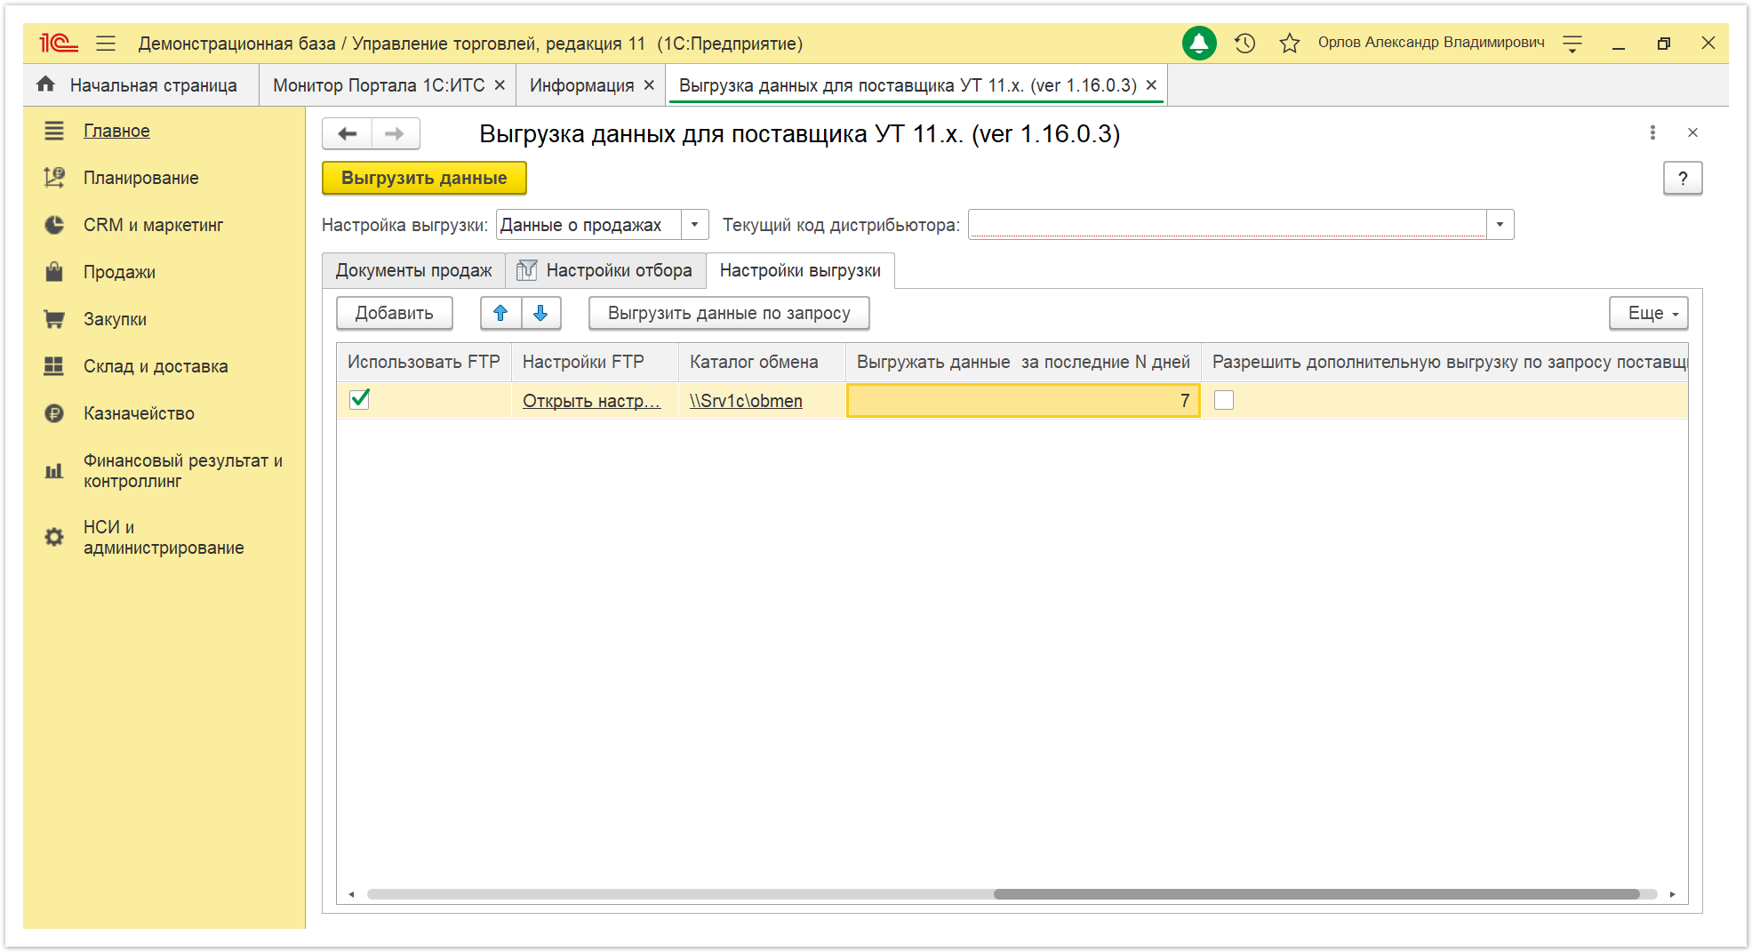Open the history clock icon
The image size is (1752, 952).
1244,43
